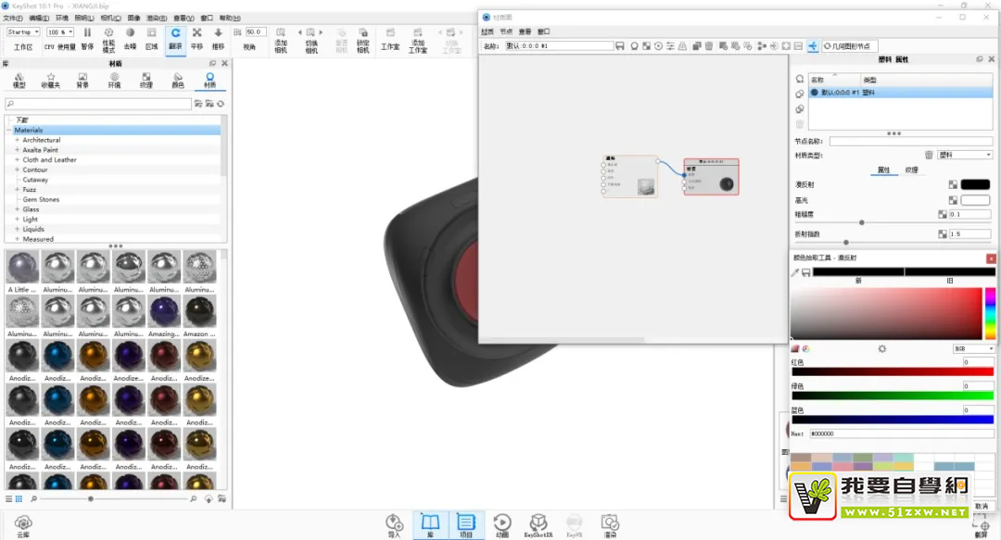Expand the Architectural tree folder

pyautogui.click(x=17, y=140)
